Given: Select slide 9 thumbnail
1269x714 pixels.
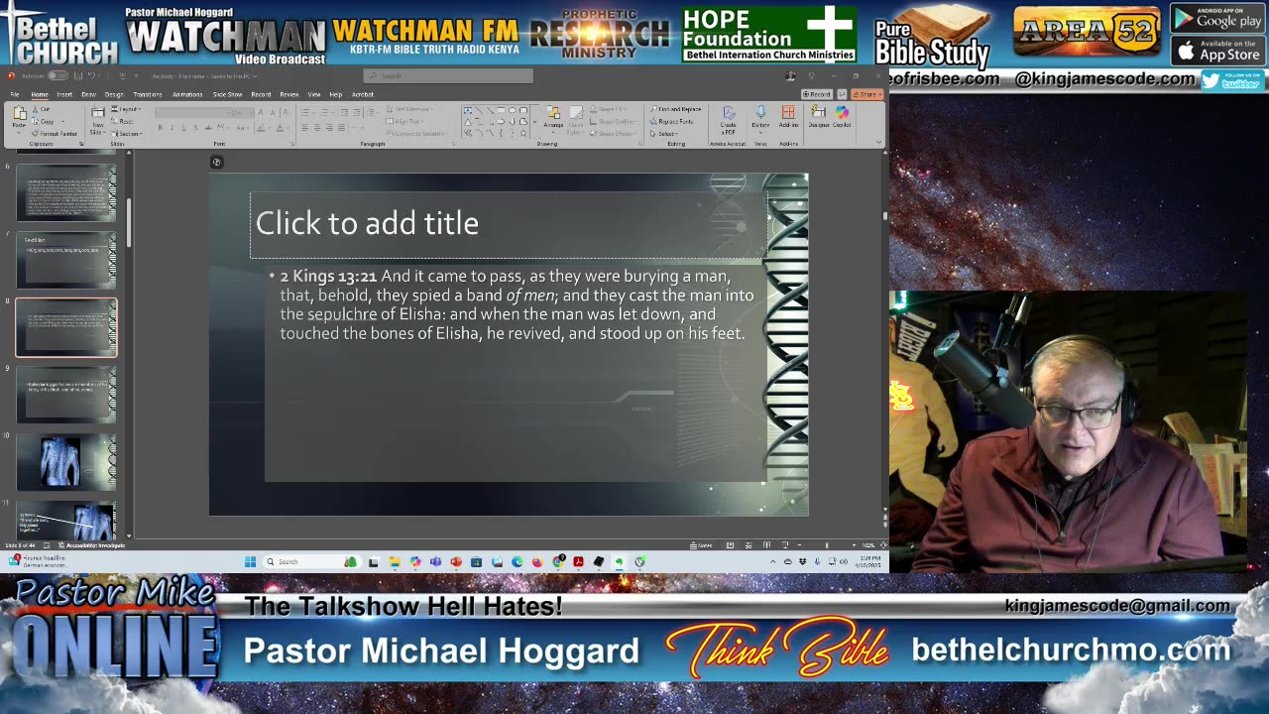Looking at the screenshot, I should click(x=66, y=394).
